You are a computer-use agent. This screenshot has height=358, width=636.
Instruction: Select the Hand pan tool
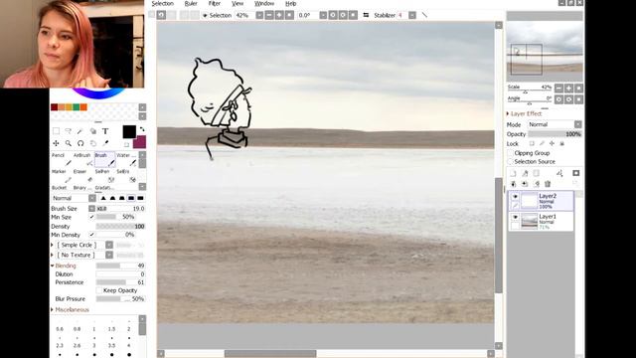pos(92,143)
